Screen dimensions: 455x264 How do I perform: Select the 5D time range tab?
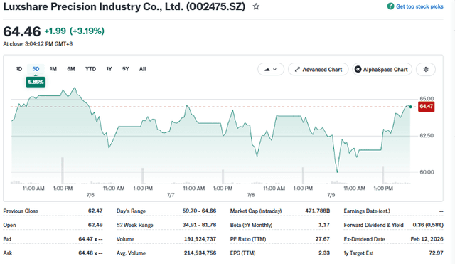pyautogui.click(x=36, y=69)
